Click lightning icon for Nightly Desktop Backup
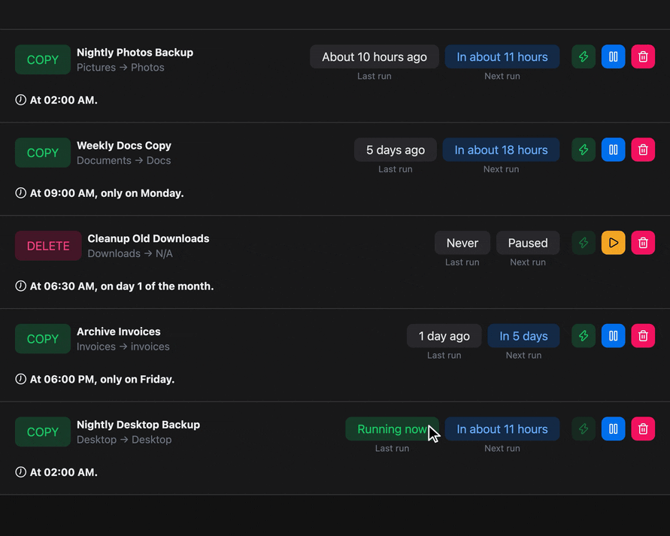The height and width of the screenshot is (536, 670). click(x=584, y=429)
